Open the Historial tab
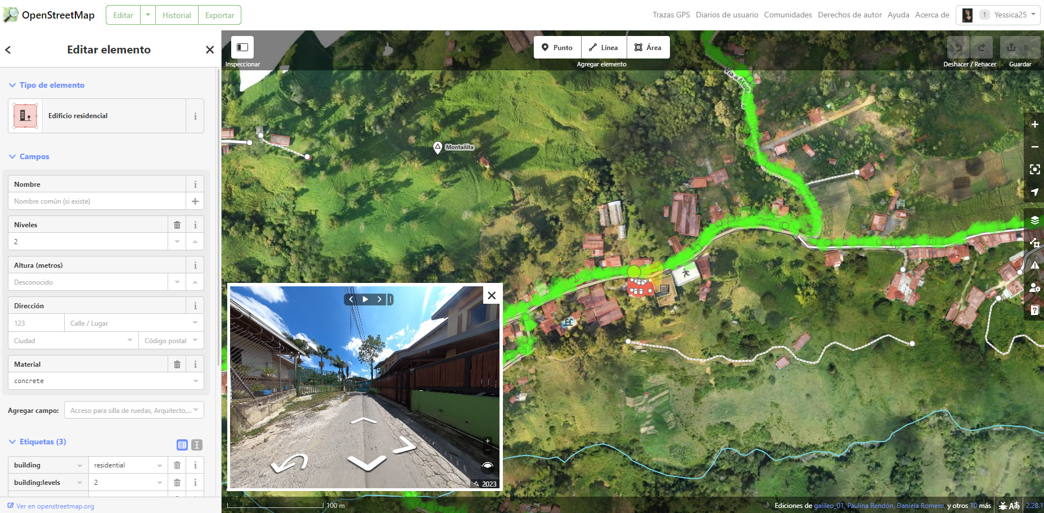This screenshot has height=513, width=1044. (x=177, y=15)
